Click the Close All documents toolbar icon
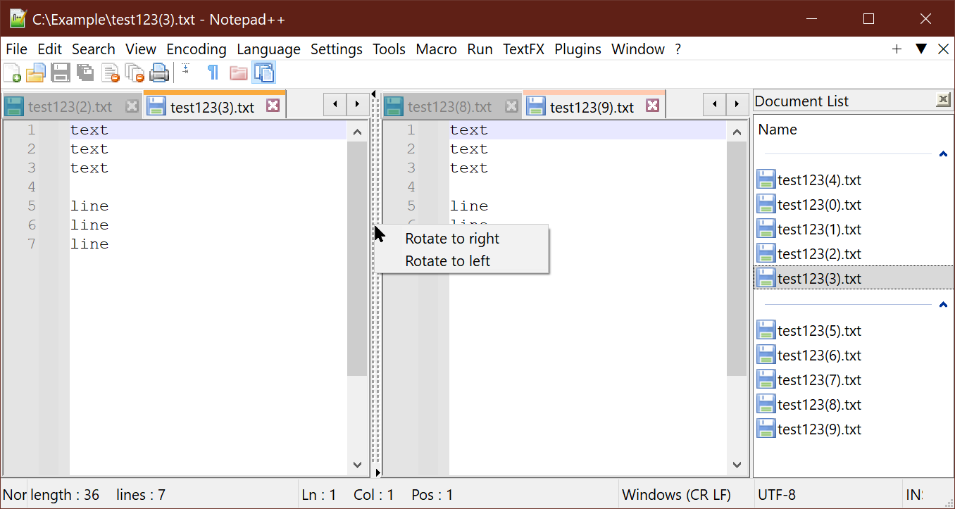 [135, 73]
